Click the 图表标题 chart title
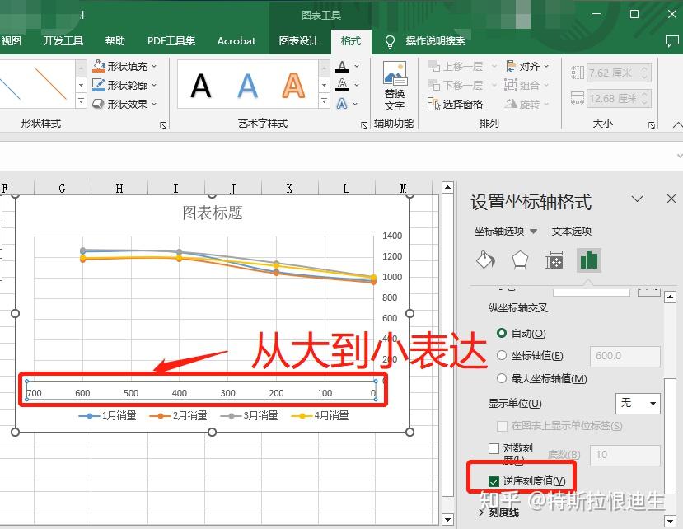Image resolution: width=683 pixels, height=529 pixels. point(212,213)
